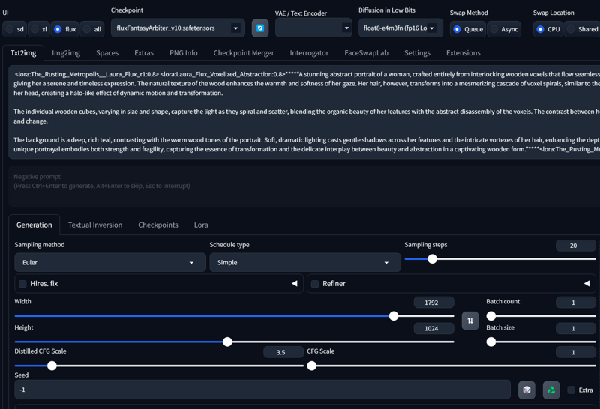Open the Schedule type dropdown
The height and width of the screenshot is (409, 600).
point(304,263)
